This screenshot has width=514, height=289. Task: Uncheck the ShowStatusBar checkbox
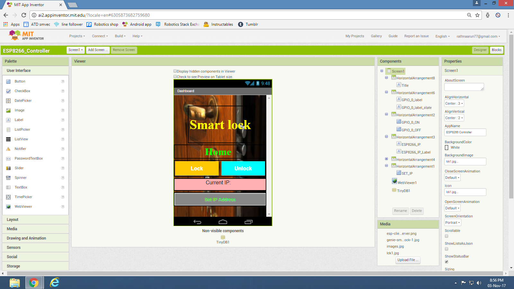(x=447, y=262)
